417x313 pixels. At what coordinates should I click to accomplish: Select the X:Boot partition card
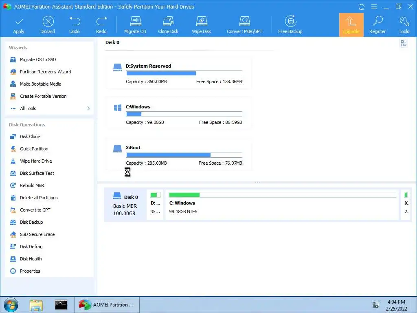(179, 154)
